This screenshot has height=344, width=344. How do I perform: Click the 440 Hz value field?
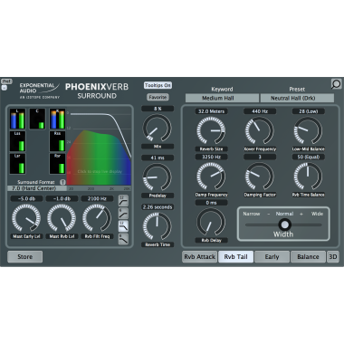point(260,111)
